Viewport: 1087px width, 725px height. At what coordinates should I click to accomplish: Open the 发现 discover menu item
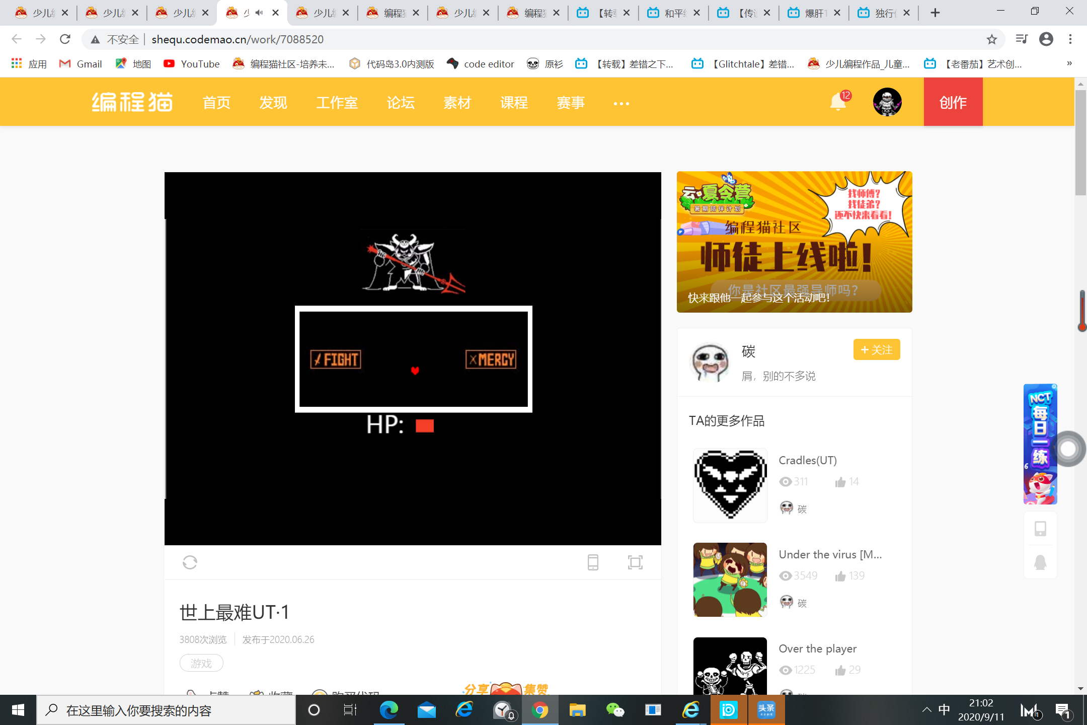pyautogui.click(x=273, y=103)
